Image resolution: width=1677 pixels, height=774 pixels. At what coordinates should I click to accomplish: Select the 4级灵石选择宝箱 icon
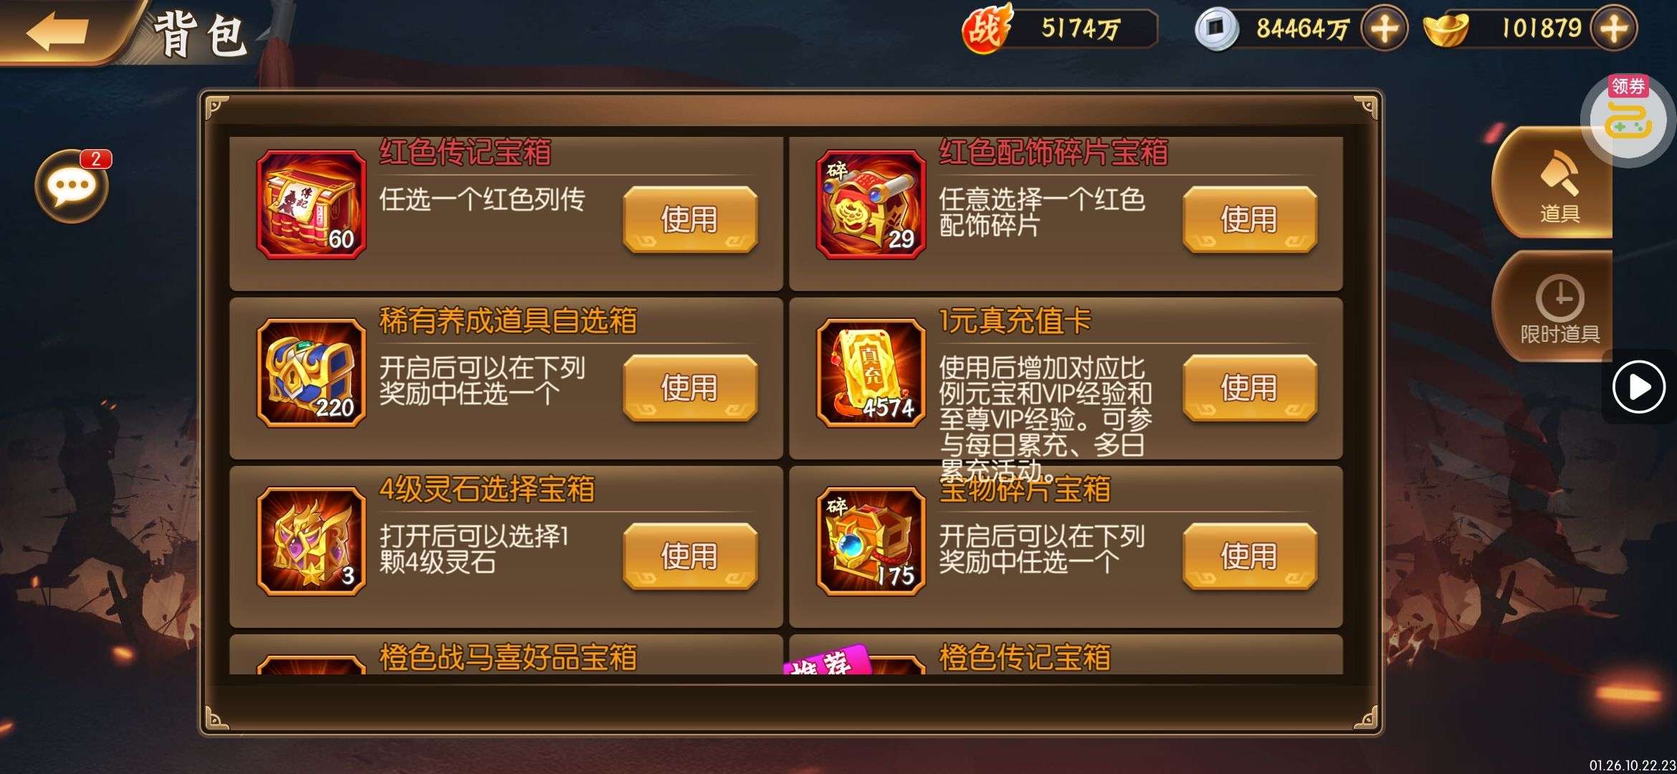point(312,541)
